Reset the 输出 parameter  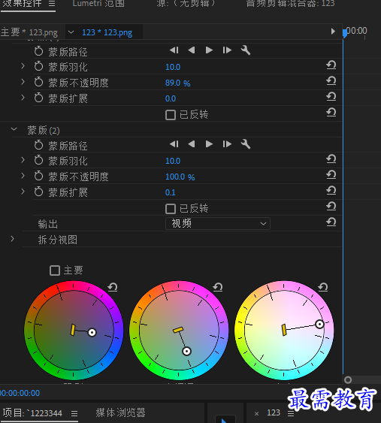tap(331, 222)
